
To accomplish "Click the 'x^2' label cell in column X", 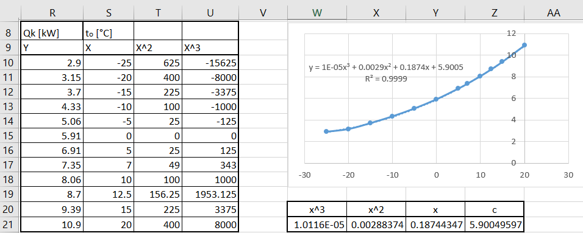I will 376,210.
